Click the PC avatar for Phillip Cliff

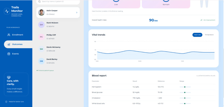click(41, 37)
